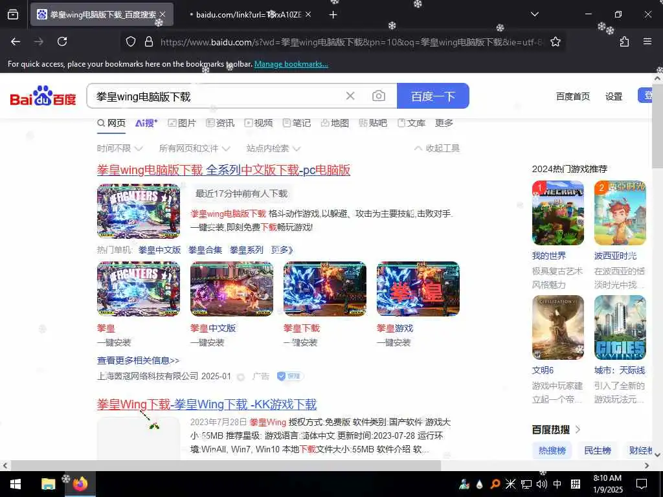Clear the Baidu search box

350,96
